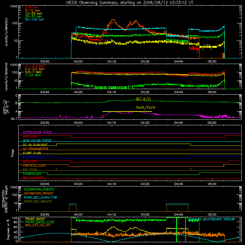Click the GOES-12 axis label

click(x=6, y=107)
